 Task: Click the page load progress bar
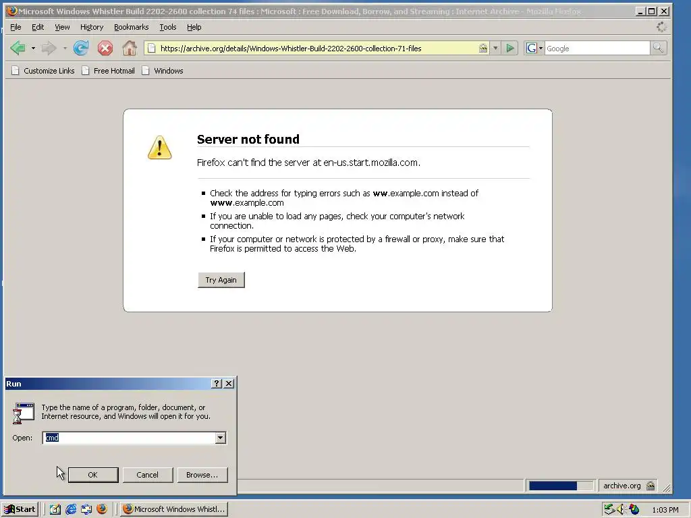(561, 486)
